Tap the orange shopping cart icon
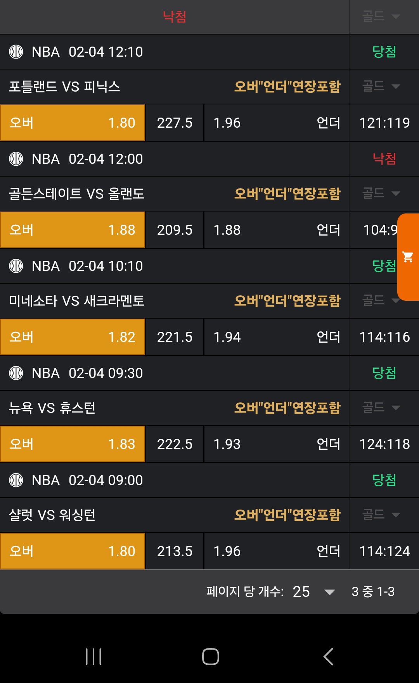419x683 pixels. click(x=408, y=257)
